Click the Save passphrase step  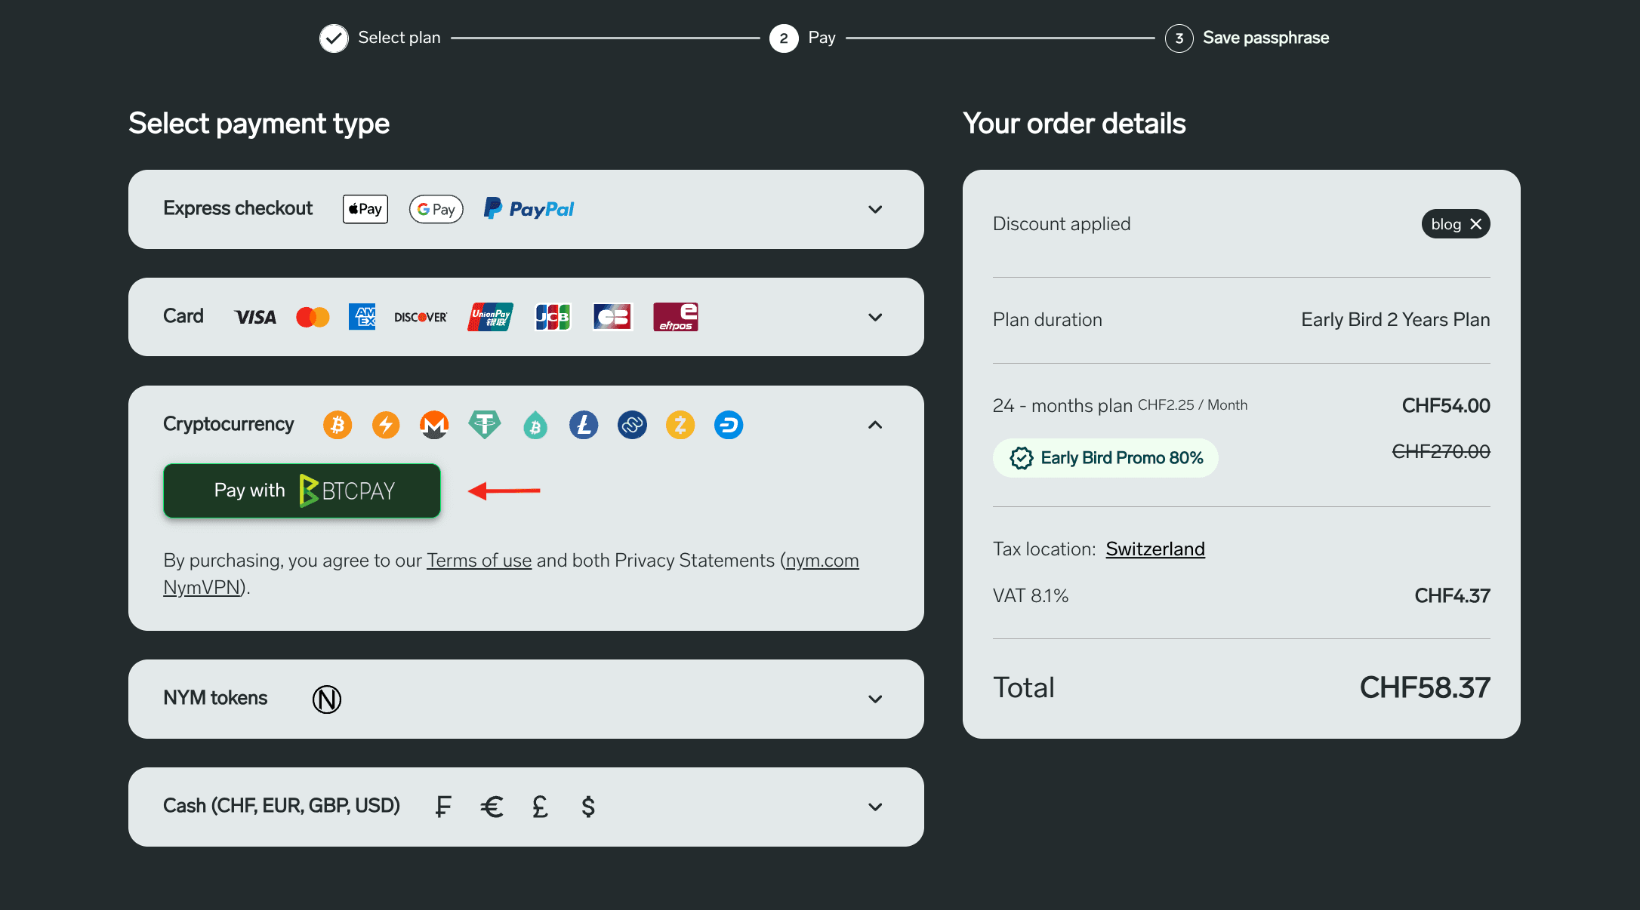[x=1265, y=38]
